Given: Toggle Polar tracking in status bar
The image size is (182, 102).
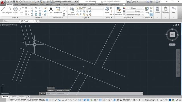Looking at the screenshot, I should [66, 100].
